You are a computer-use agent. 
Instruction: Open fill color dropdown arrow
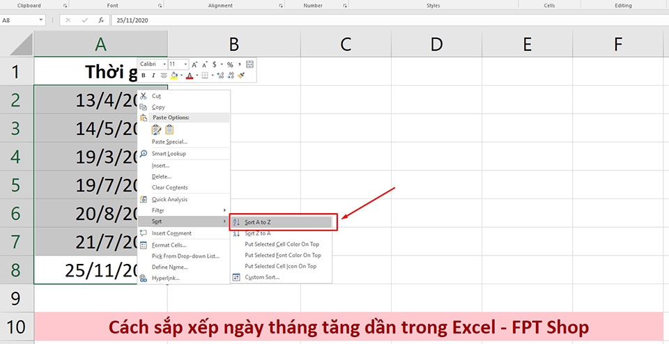[181, 75]
